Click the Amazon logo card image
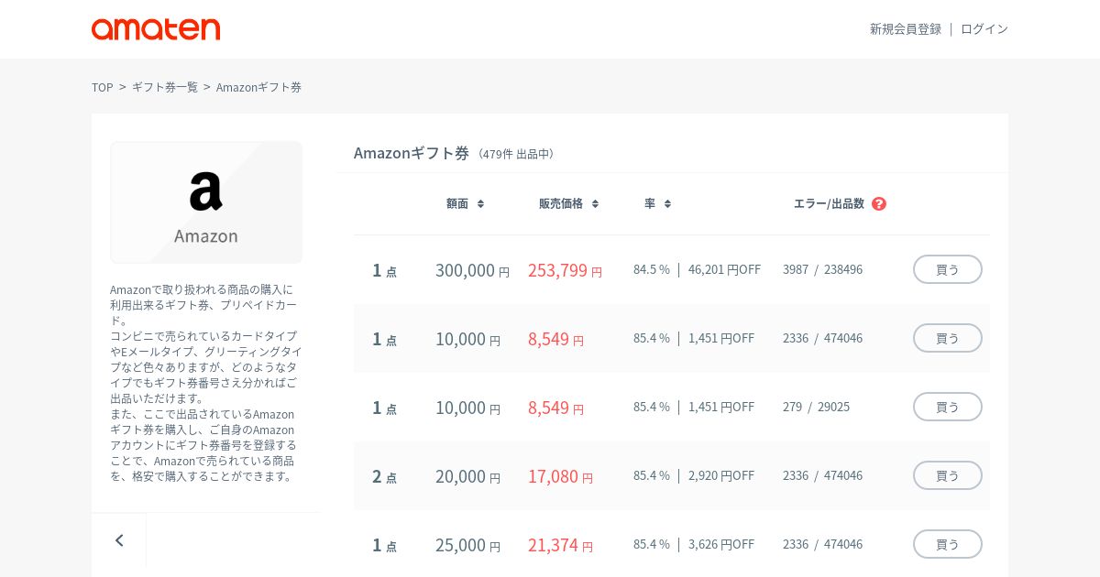 (x=206, y=202)
